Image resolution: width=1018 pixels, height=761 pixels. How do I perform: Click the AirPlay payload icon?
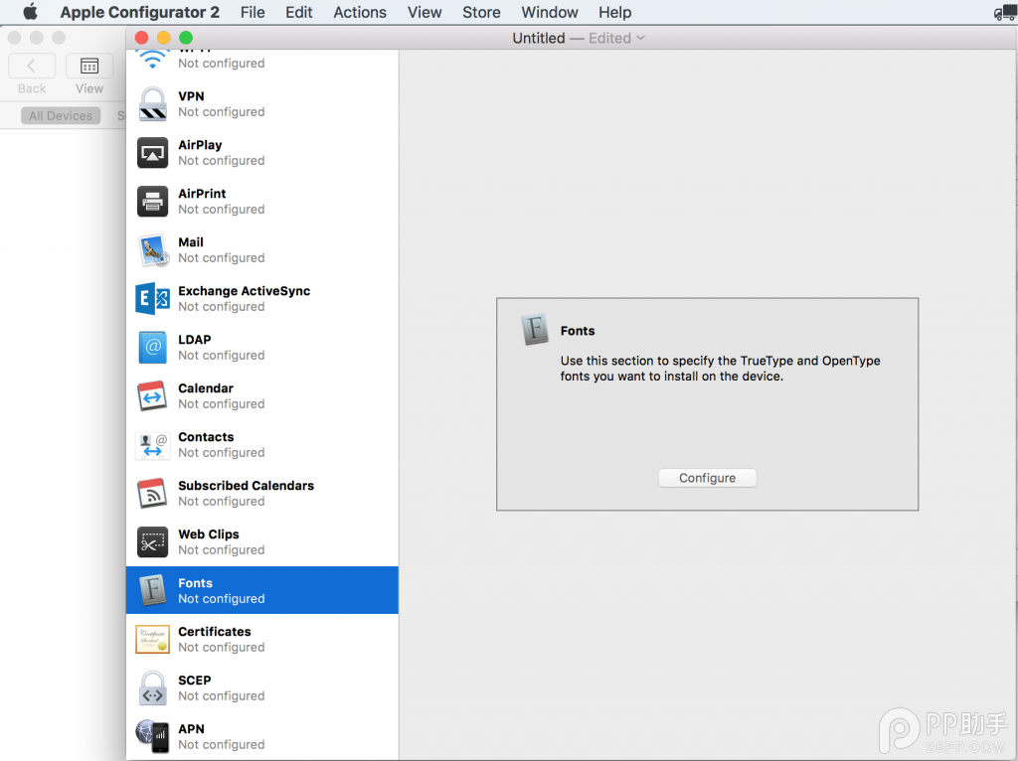pos(152,153)
